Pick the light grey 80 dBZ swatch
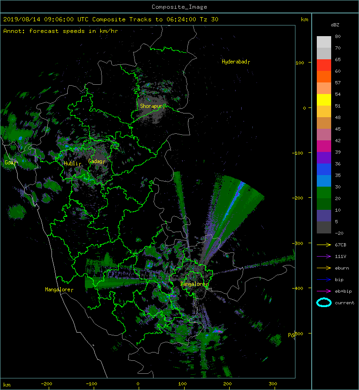The image size is (359, 390). tap(324, 42)
